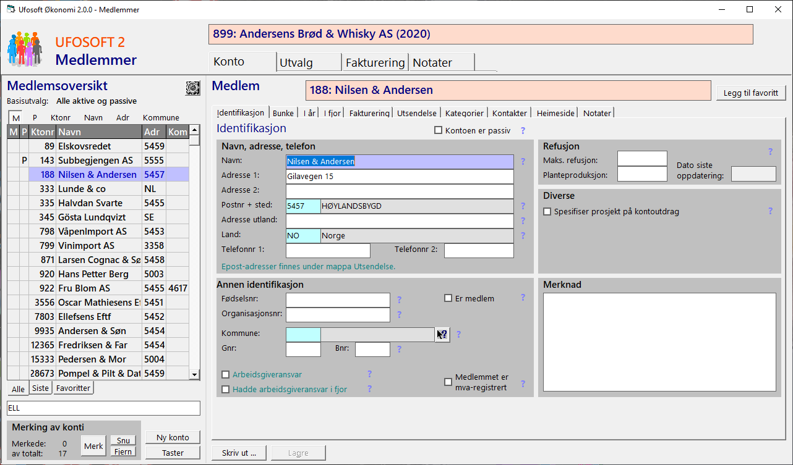Click the Snu button

click(x=123, y=440)
